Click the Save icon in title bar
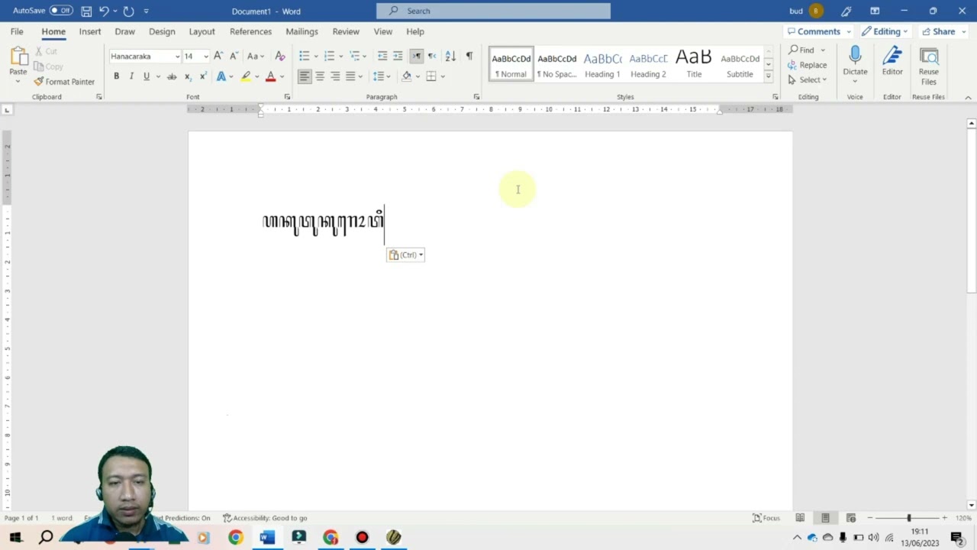The width and height of the screenshot is (977, 550). [x=86, y=11]
